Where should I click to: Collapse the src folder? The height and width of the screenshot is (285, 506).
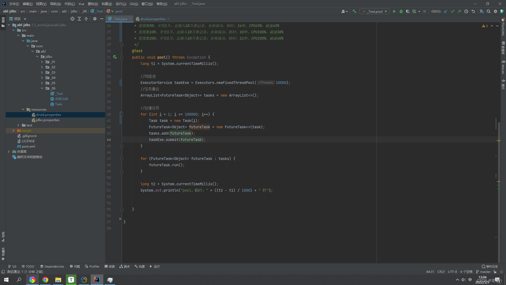point(14,30)
